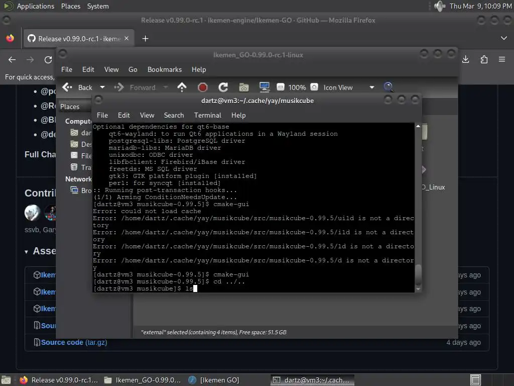The width and height of the screenshot is (514, 386).
Task: Open list all tabs chevron in Firefox
Action: click(x=504, y=38)
